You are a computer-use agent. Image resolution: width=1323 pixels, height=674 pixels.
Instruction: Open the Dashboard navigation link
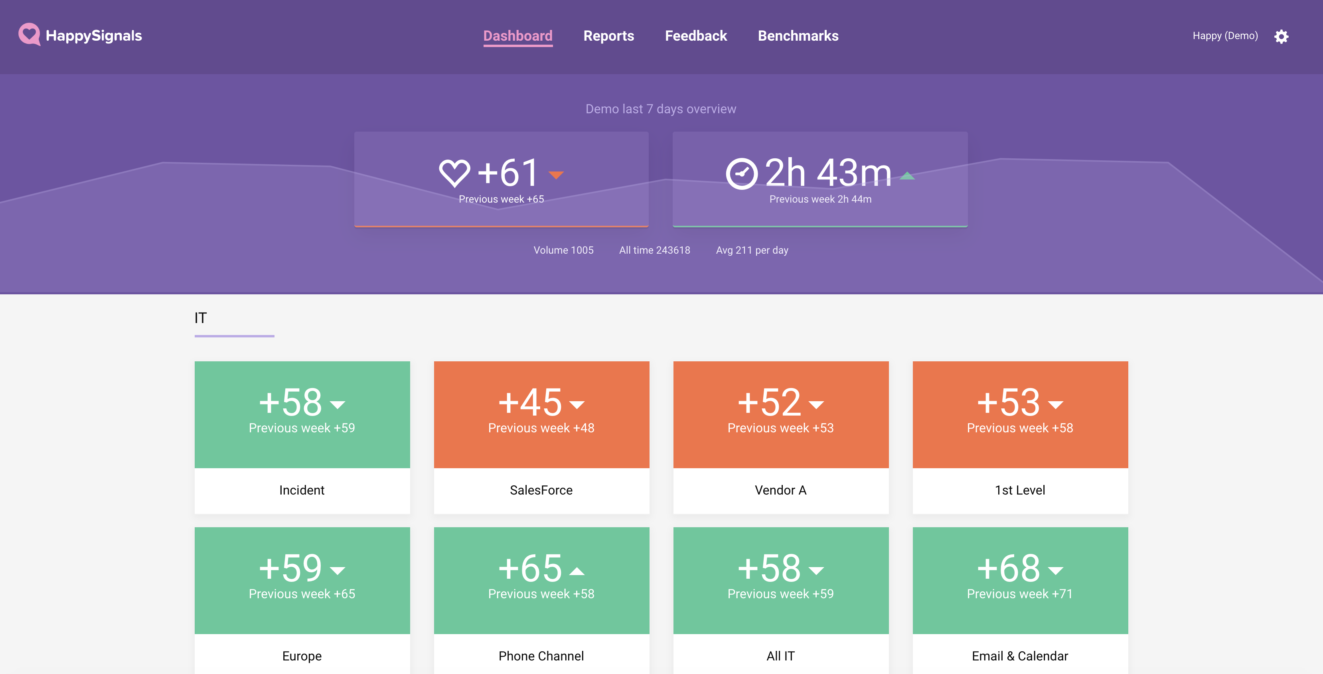pos(518,36)
